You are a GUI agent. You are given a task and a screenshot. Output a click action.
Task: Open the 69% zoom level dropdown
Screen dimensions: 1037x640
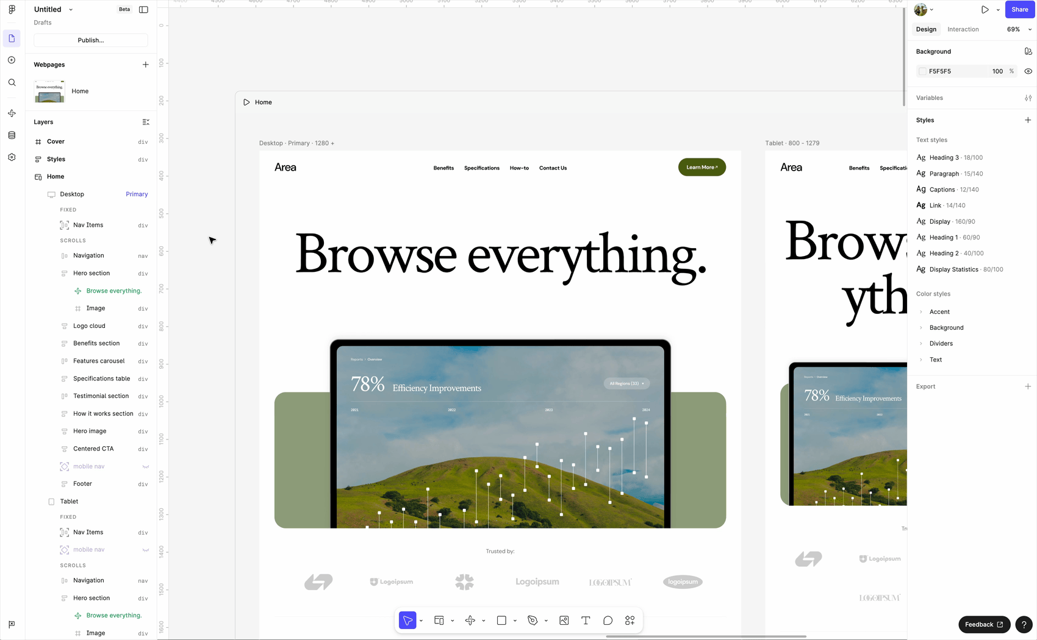click(x=1019, y=29)
